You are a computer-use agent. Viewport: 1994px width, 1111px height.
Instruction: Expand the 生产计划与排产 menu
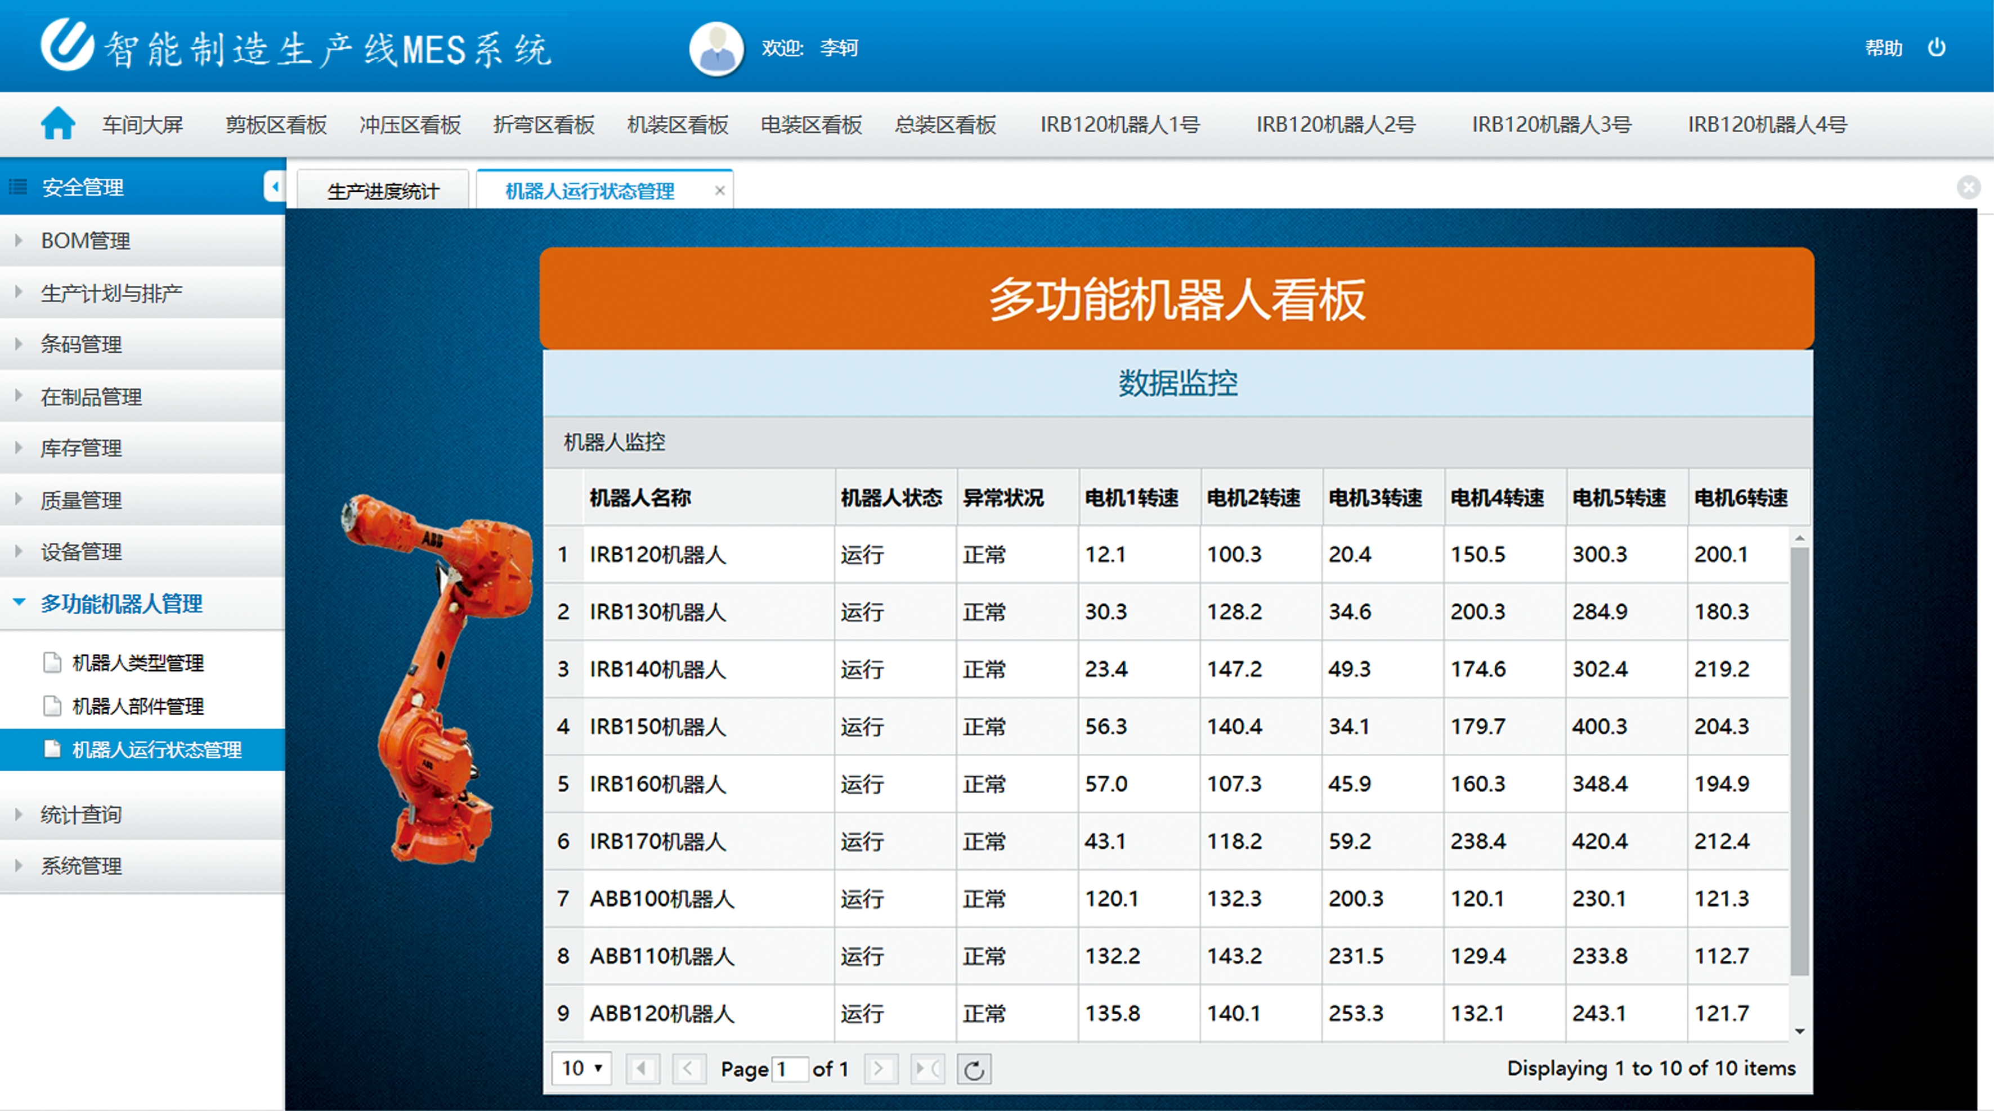coord(142,293)
